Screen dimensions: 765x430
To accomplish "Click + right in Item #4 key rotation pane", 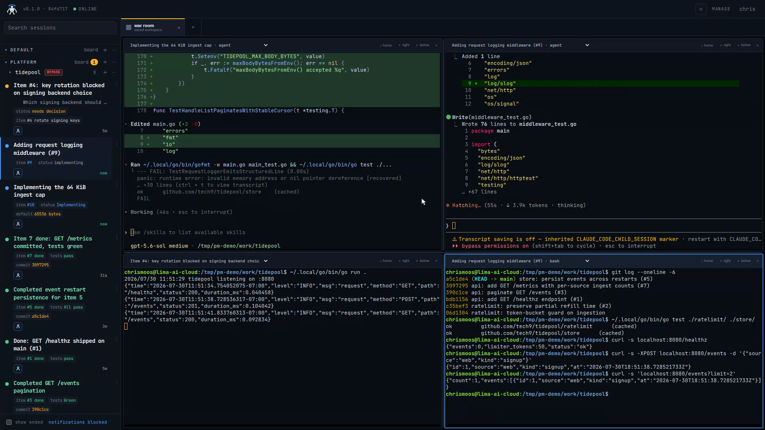I will [404, 261].
